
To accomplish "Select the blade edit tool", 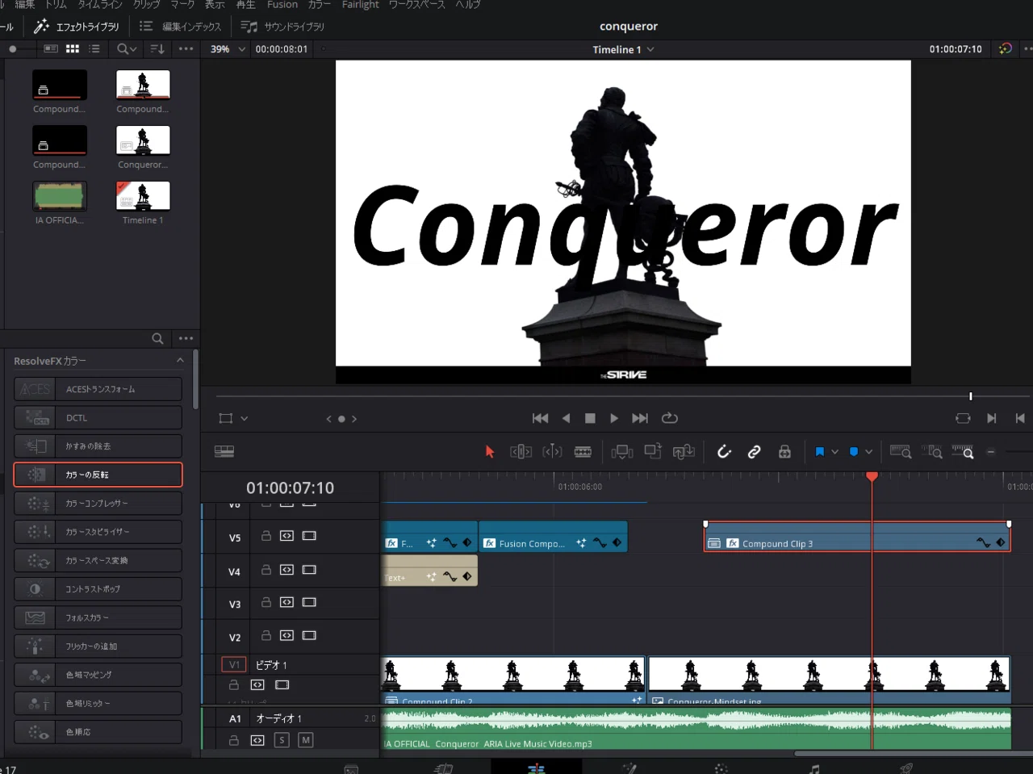I will (x=583, y=452).
